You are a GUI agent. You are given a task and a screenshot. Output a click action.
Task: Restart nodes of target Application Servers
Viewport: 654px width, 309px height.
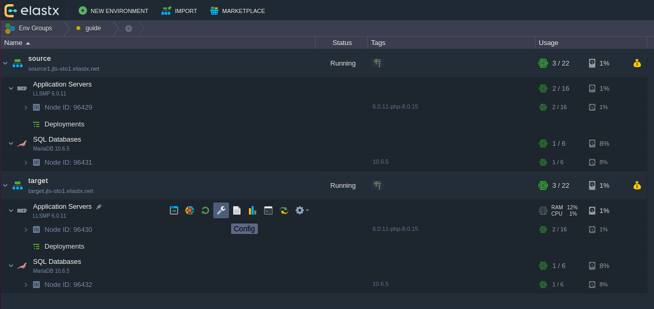(205, 210)
